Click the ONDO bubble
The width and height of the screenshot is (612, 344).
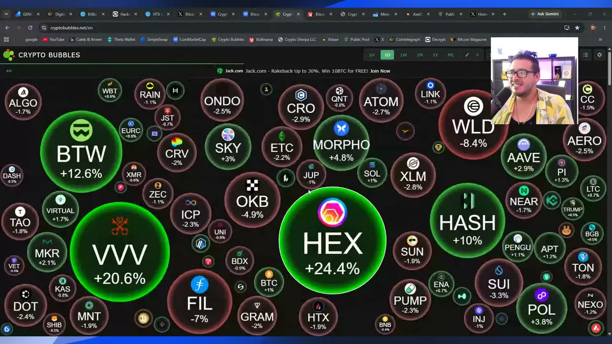pos(222,100)
